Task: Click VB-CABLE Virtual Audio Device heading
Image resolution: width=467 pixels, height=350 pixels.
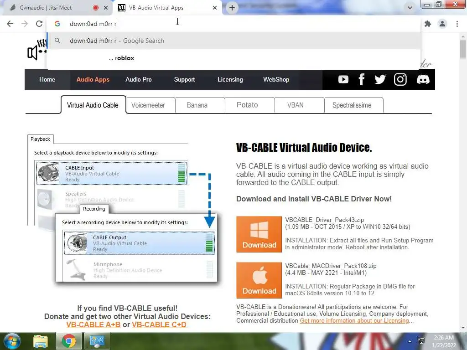Action: pos(304,148)
